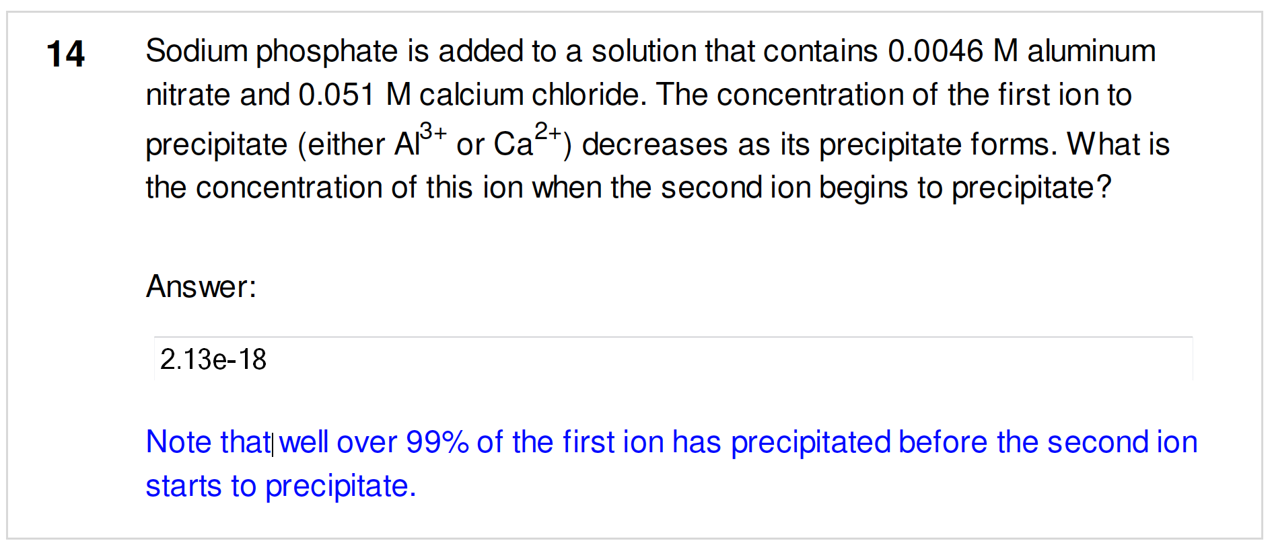The image size is (1272, 547).
Task: Click the blue "Note that" text
Action: tap(208, 442)
